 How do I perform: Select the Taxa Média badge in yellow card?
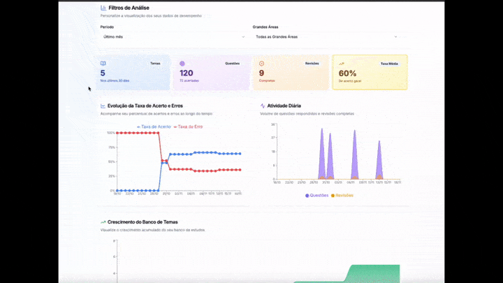tap(389, 64)
